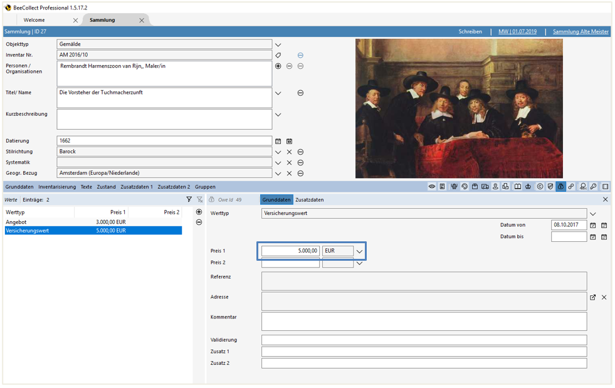The image size is (615, 388).
Task: Click the MW | 01.07.2019 link
Action: [517, 31]
